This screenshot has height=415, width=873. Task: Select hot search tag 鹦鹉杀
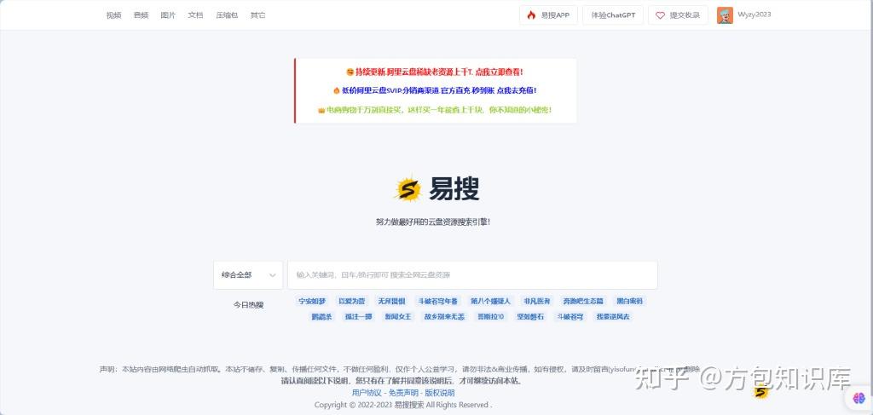(321, 316)
